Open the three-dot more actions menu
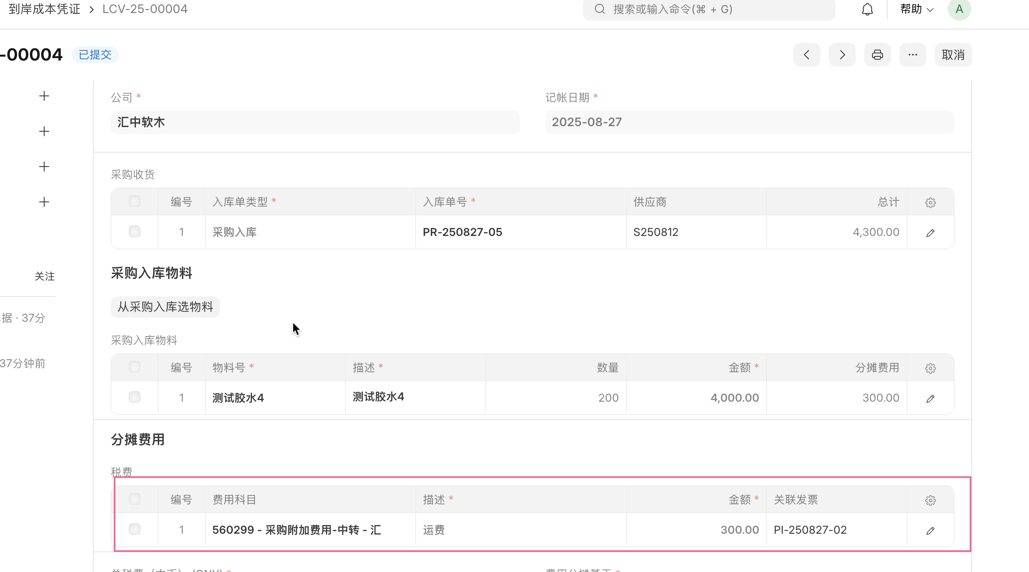Viewport: 1029px width, 572px height. click(x=912, y=55)
